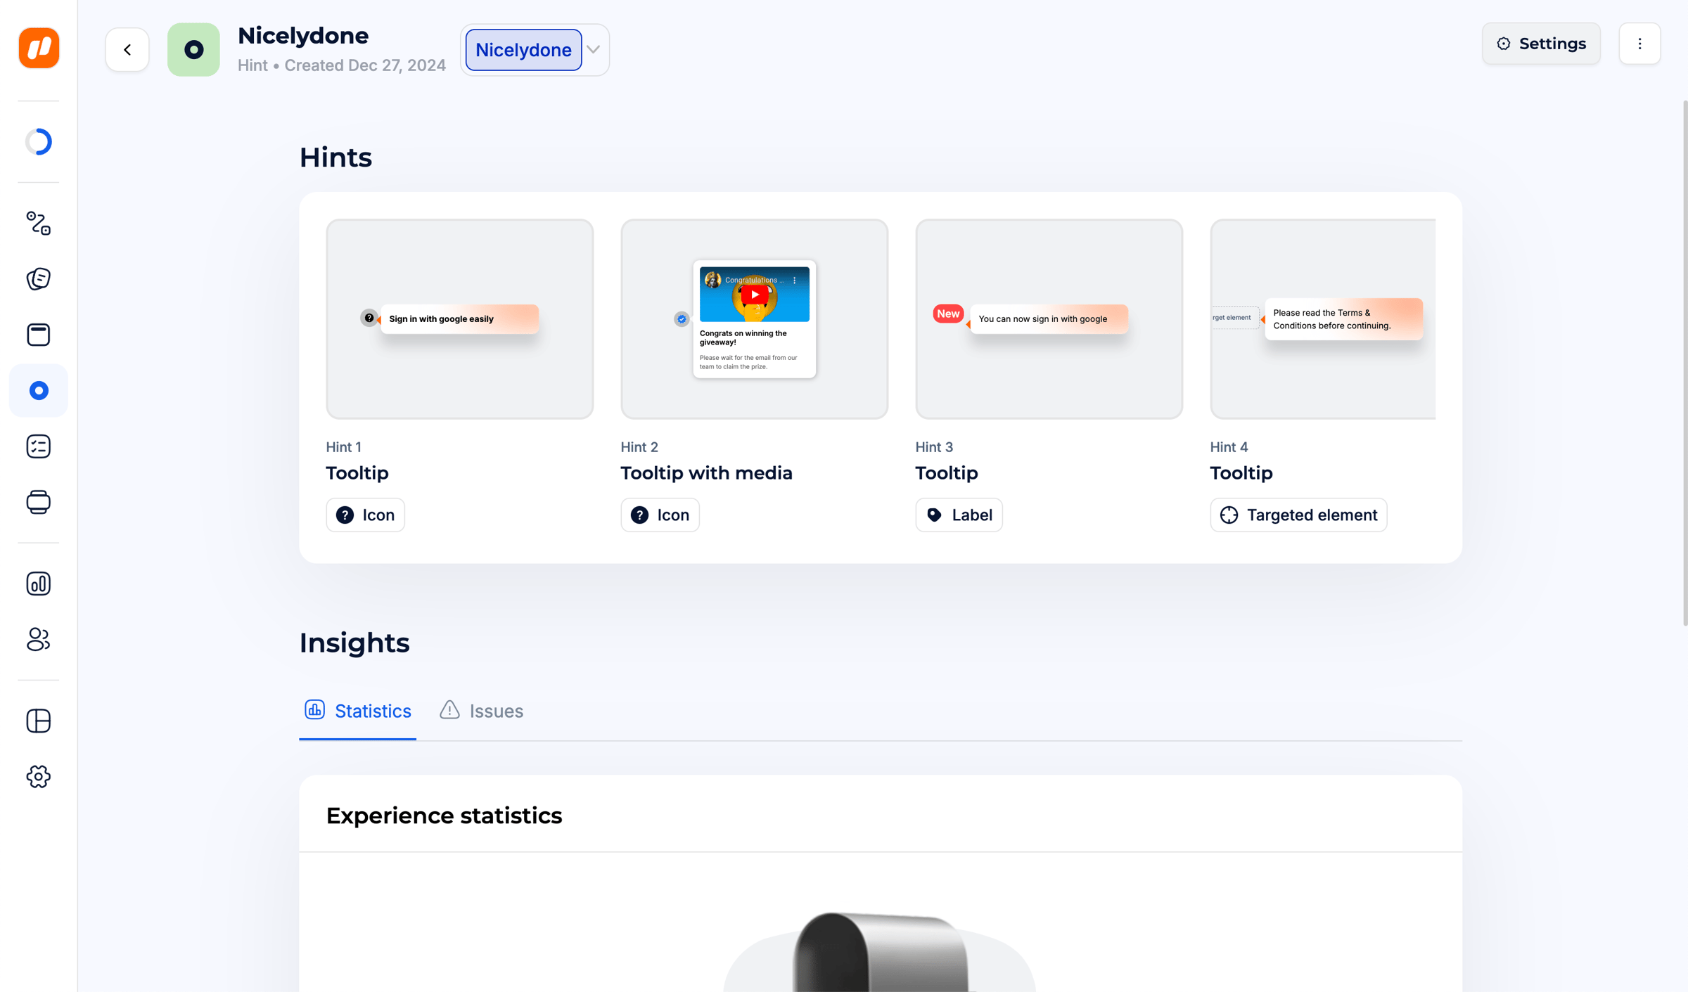Open the Hint 2 Tooltip with media thumbnail
This screenshot has width=1688, height=992.
pyautogui.click(x=754, y=319)
